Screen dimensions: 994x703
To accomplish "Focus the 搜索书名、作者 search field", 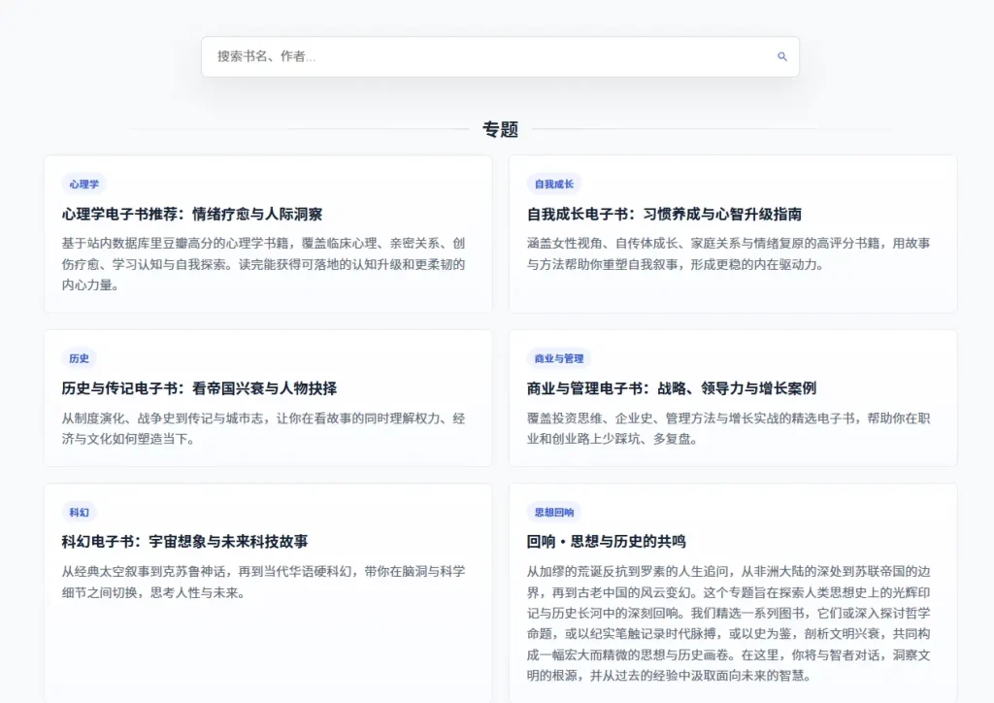I will (x=485, y=57).
